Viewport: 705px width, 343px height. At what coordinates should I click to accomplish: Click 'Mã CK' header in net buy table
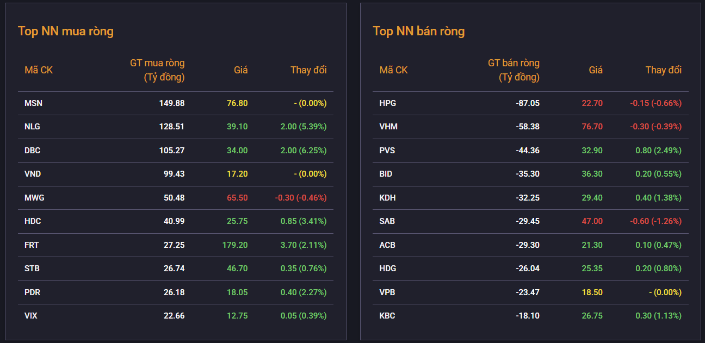(x=39, y=70)
